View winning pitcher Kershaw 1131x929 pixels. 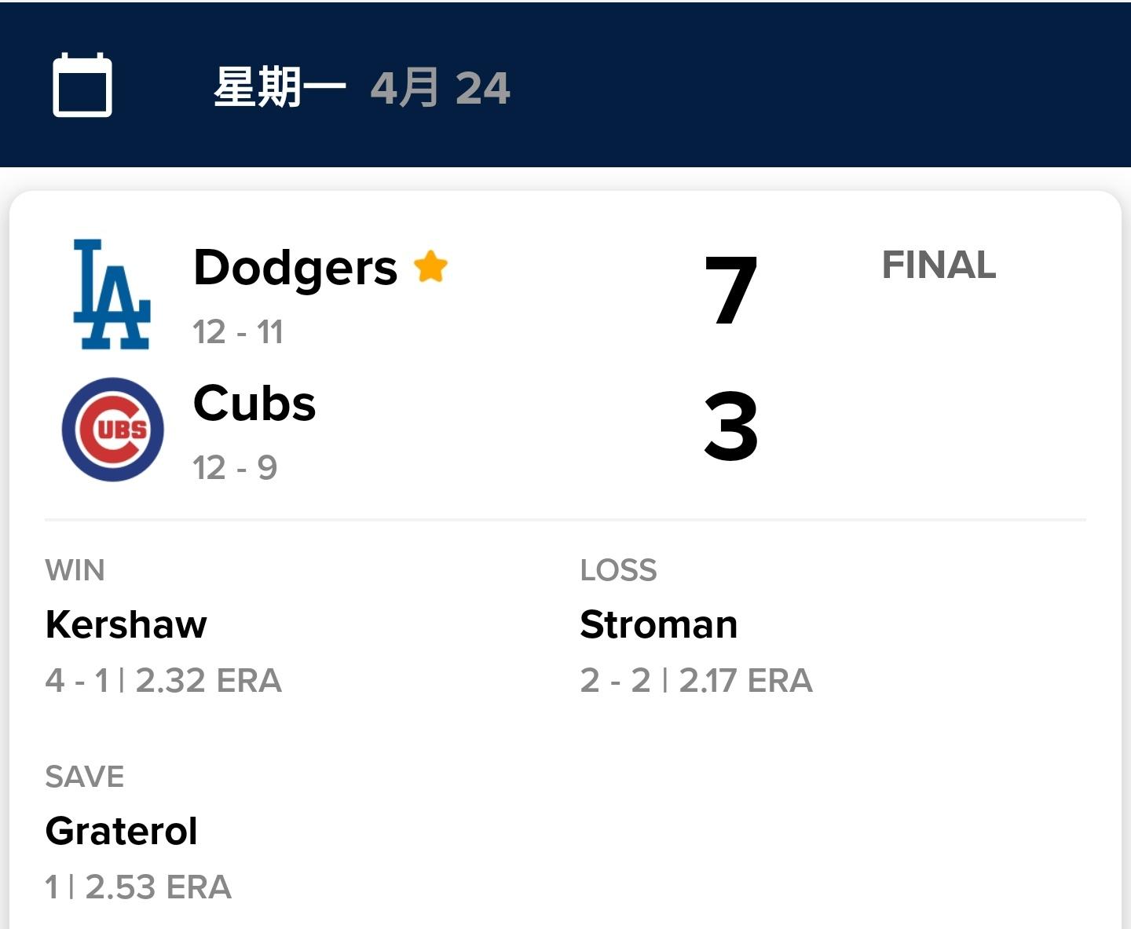point(126,625)
